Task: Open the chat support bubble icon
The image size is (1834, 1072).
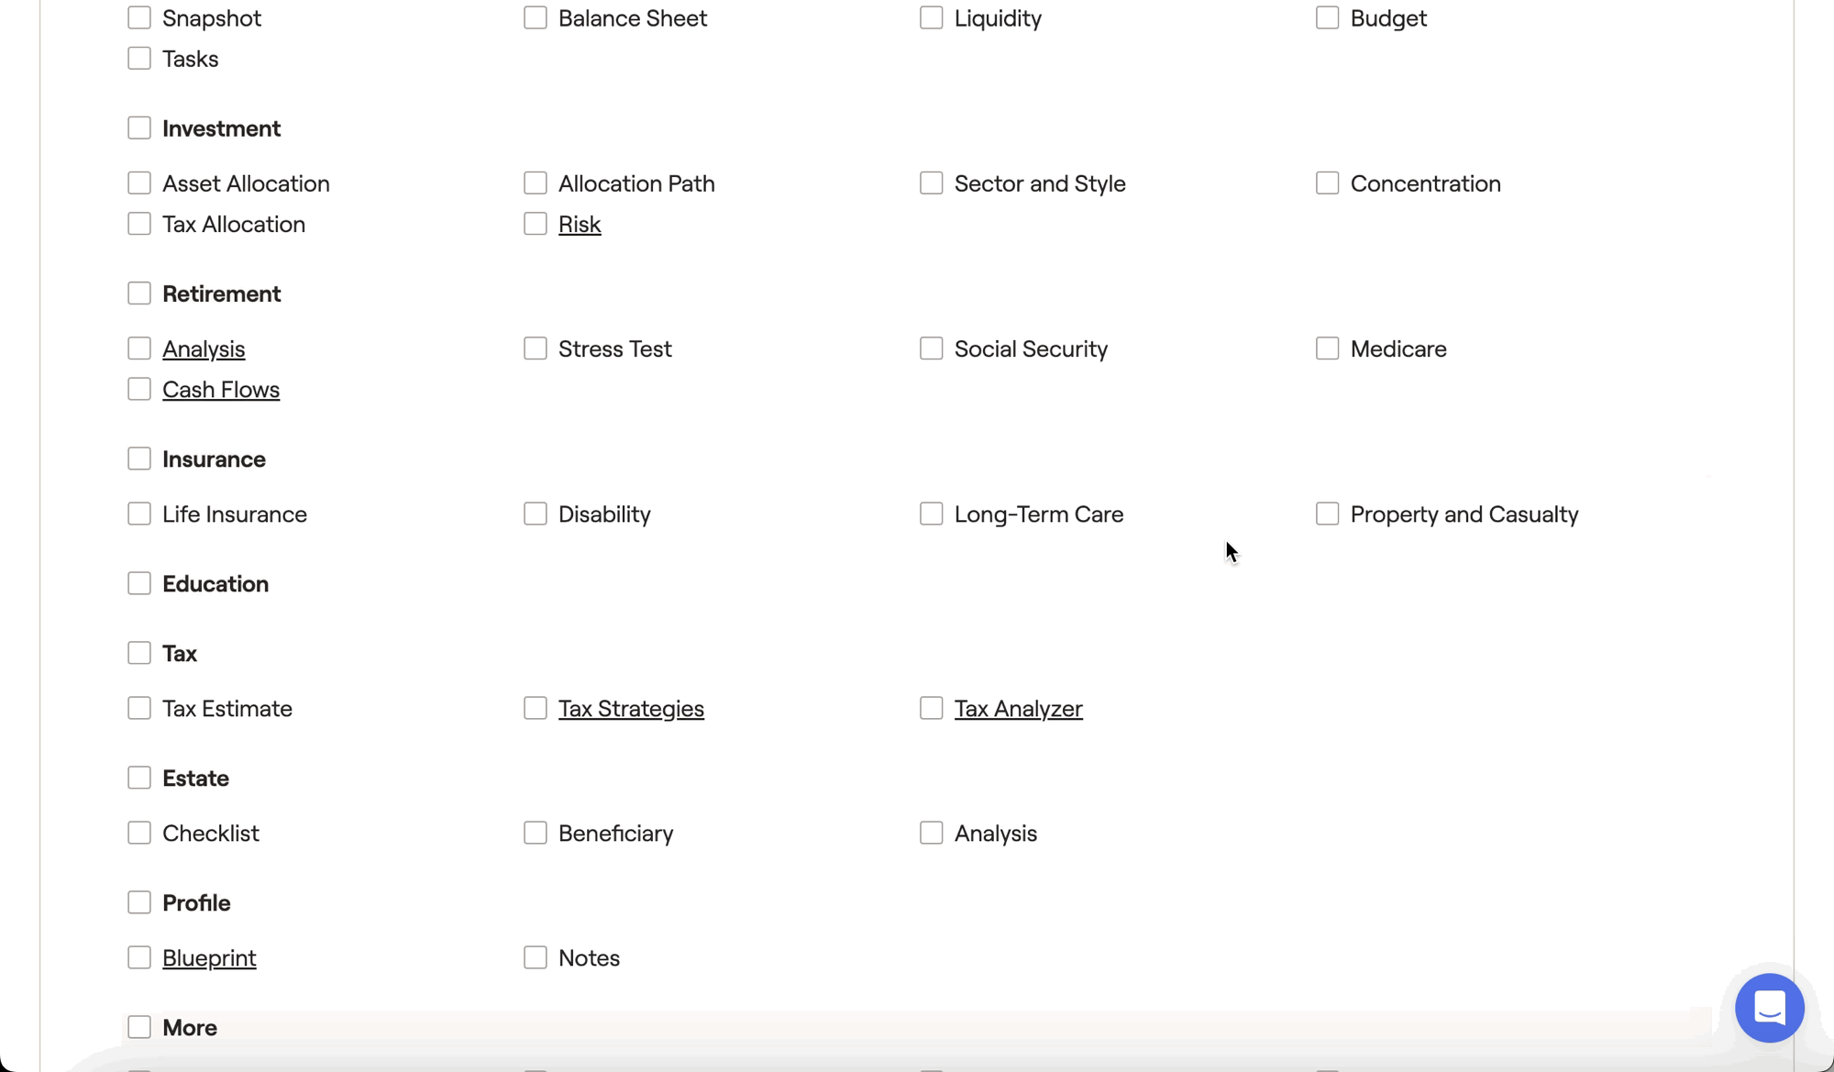Action: pos(1769,1008)
